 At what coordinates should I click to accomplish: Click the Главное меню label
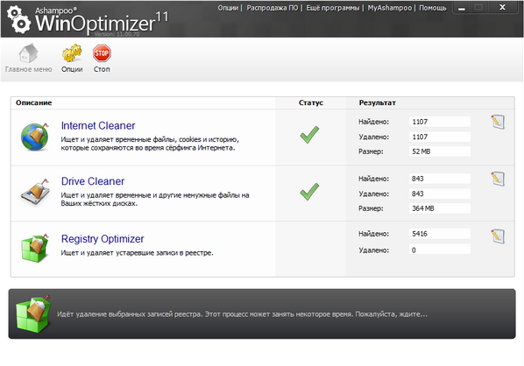point(29,69)
